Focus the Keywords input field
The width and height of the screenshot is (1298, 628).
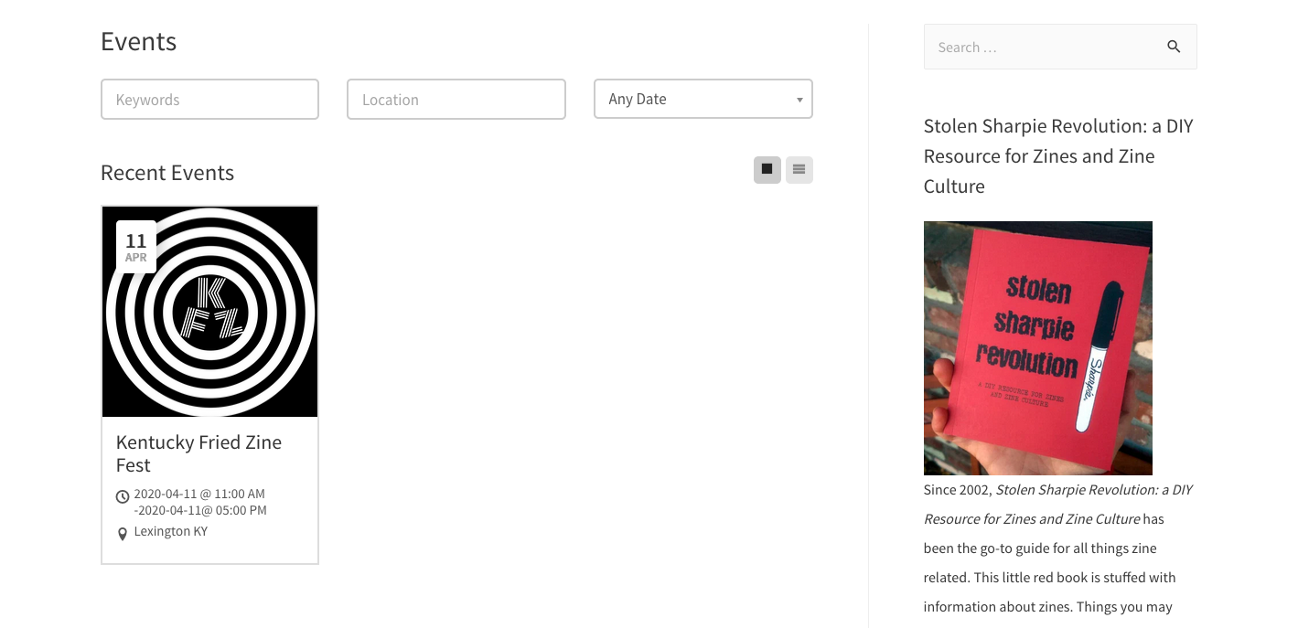coord(209,99)
